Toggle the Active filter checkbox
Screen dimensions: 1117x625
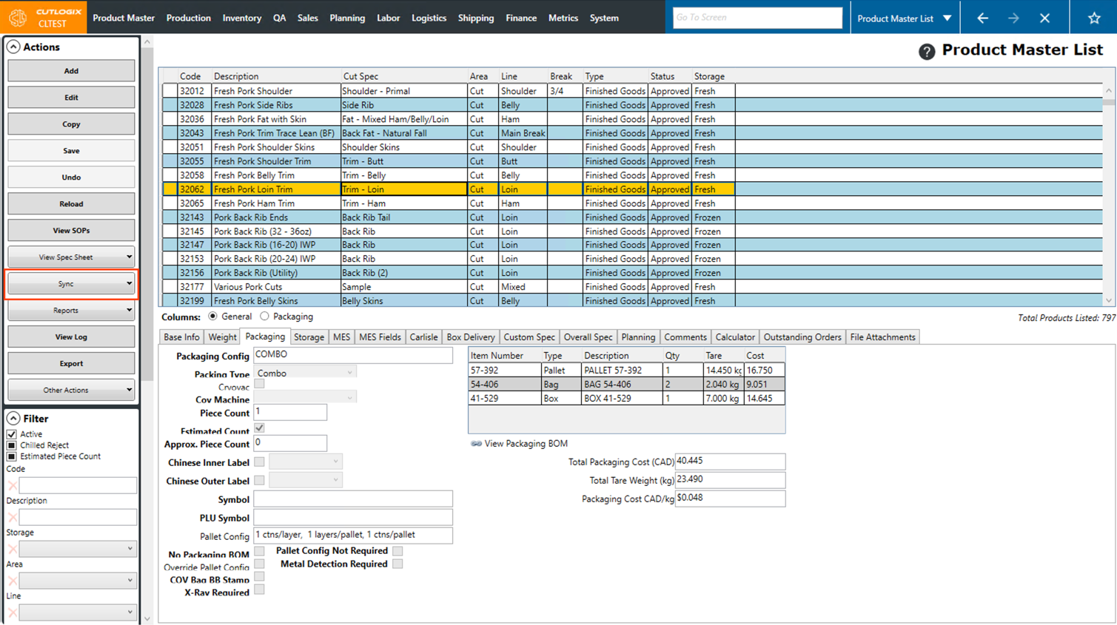coord(12,434)
